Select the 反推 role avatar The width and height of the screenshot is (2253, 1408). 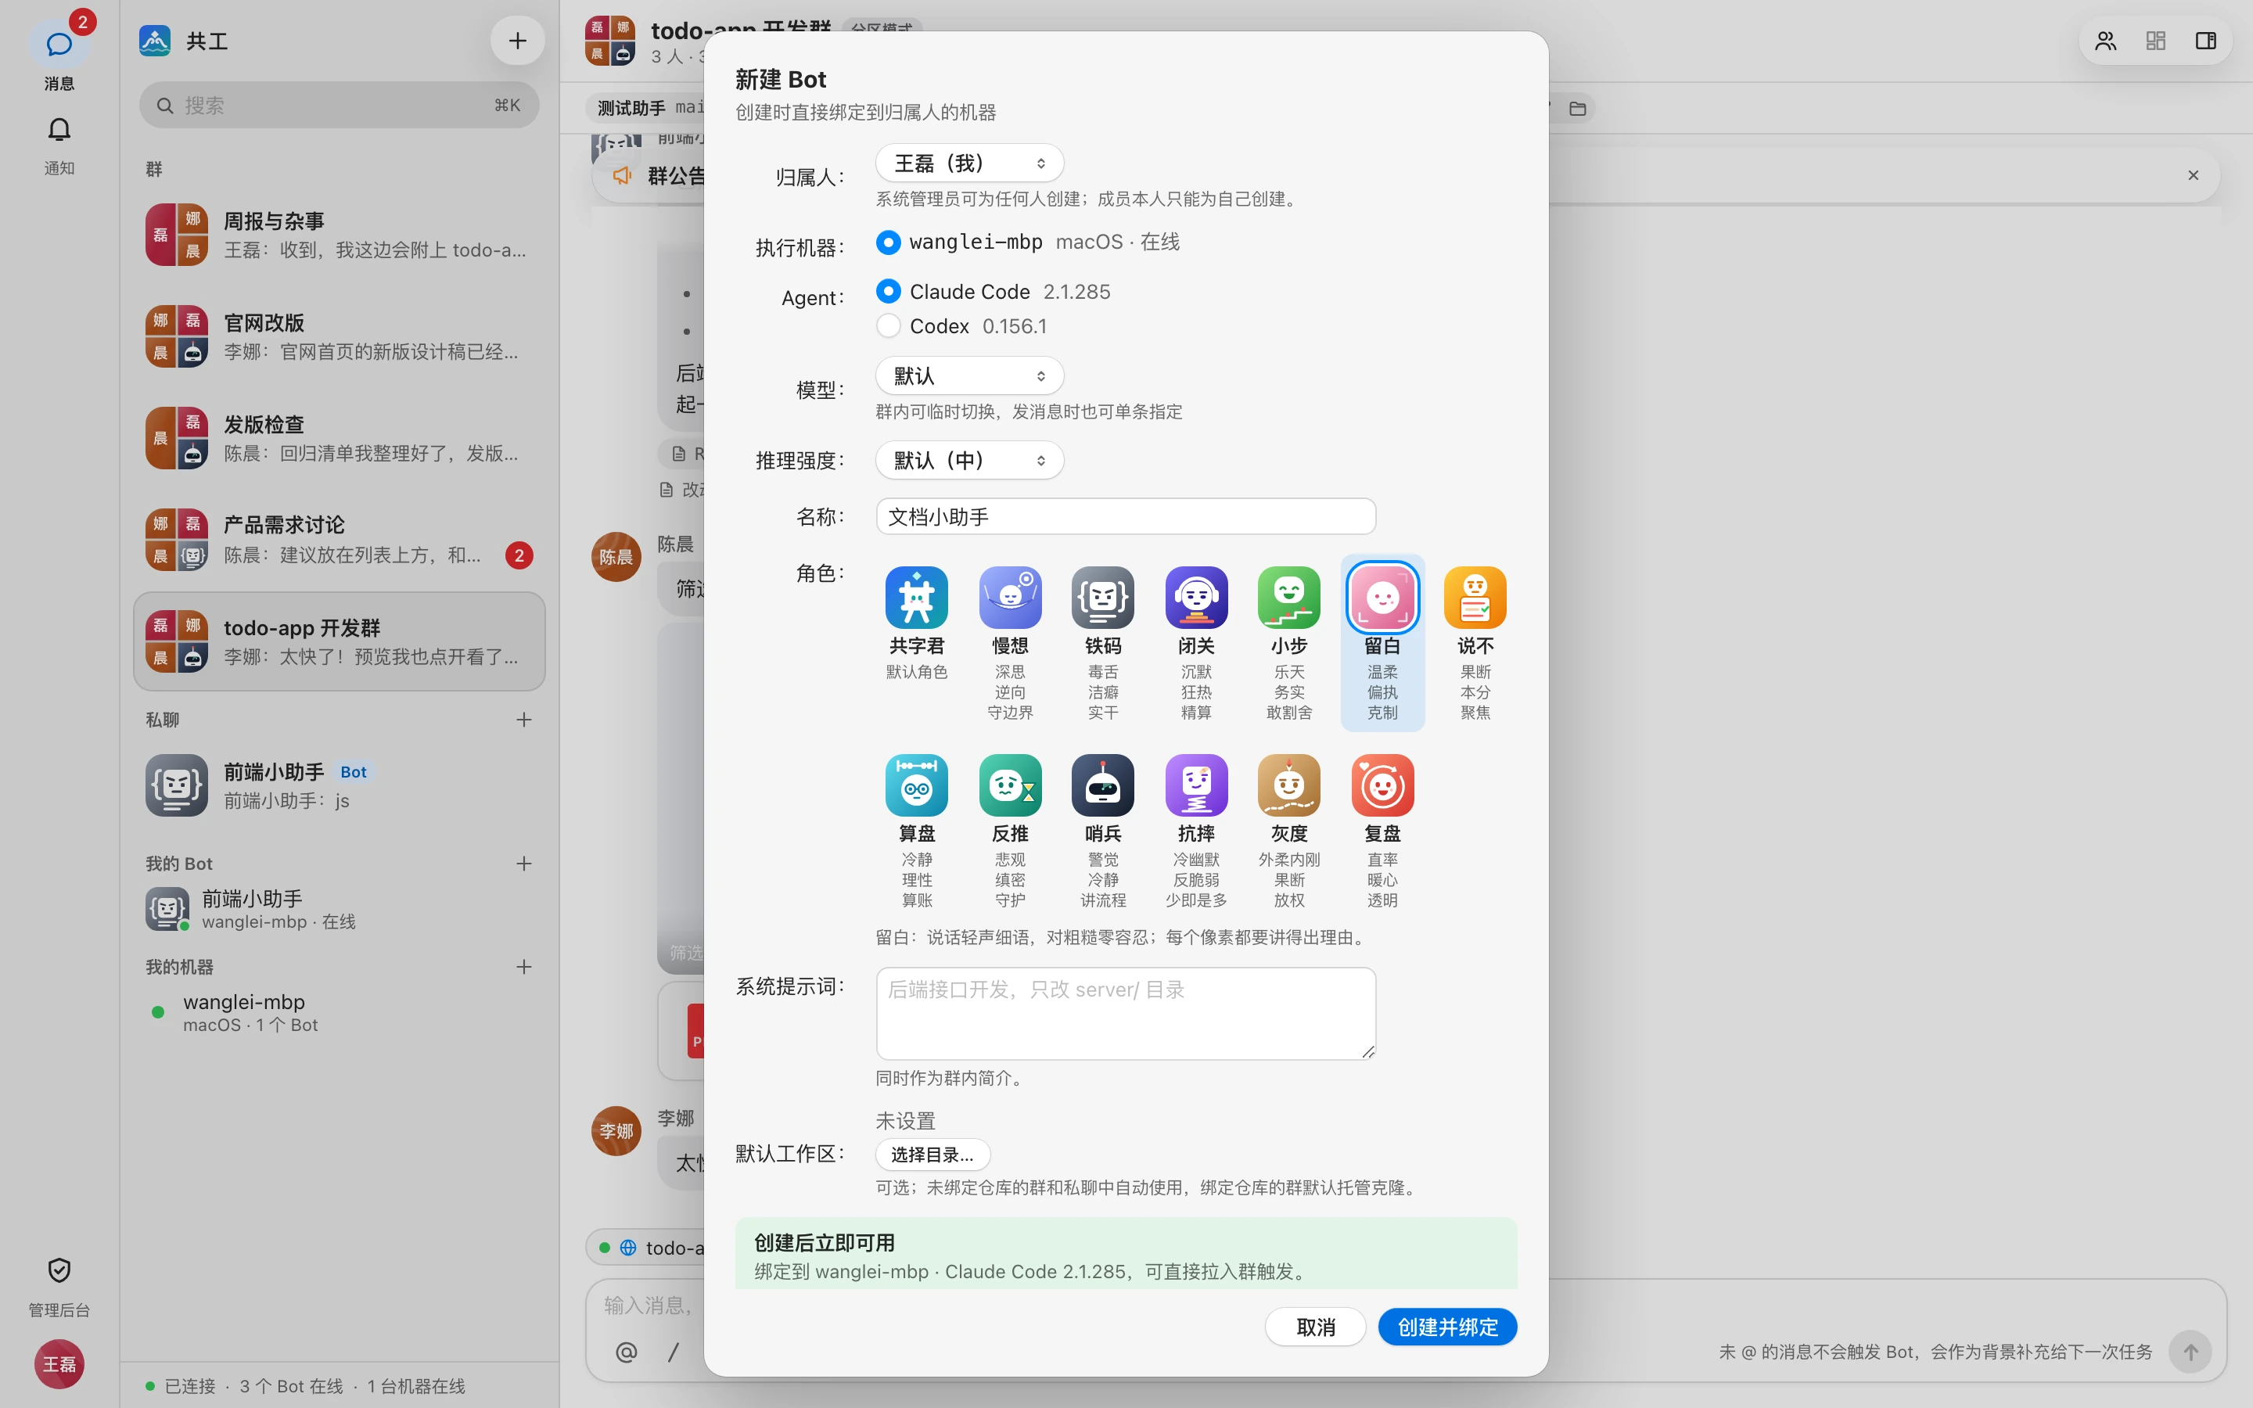[1009, 785]
